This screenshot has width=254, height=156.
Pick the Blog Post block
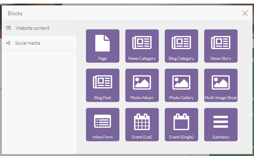(x=102, y=85)
